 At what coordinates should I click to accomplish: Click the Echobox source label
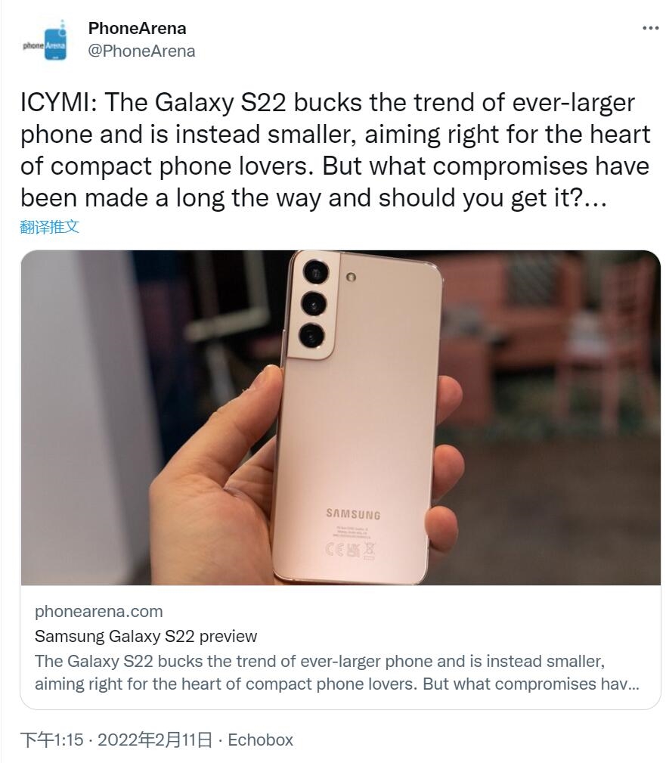click(x=260, y=740)
